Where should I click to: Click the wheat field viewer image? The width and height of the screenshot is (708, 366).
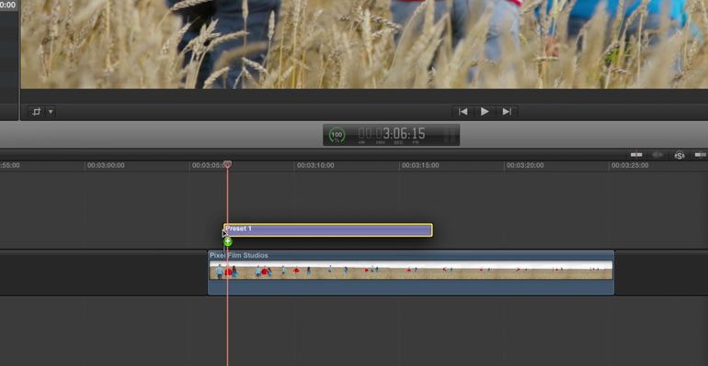364,44
